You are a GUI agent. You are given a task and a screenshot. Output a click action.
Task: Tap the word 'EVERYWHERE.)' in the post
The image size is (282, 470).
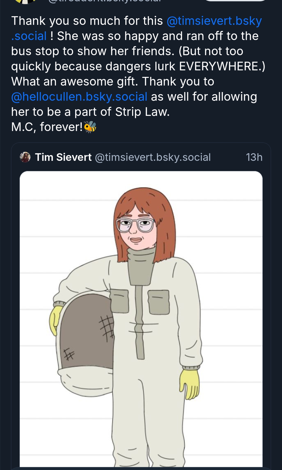click(222, 66)
